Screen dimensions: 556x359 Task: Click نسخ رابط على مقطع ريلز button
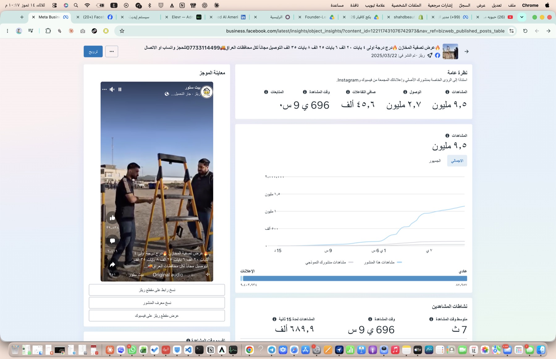[157, 290]
